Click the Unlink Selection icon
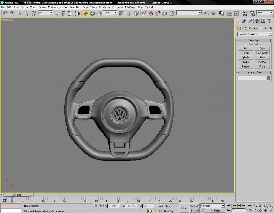This screenshot has width=274, height=213. tap(27, 13)
